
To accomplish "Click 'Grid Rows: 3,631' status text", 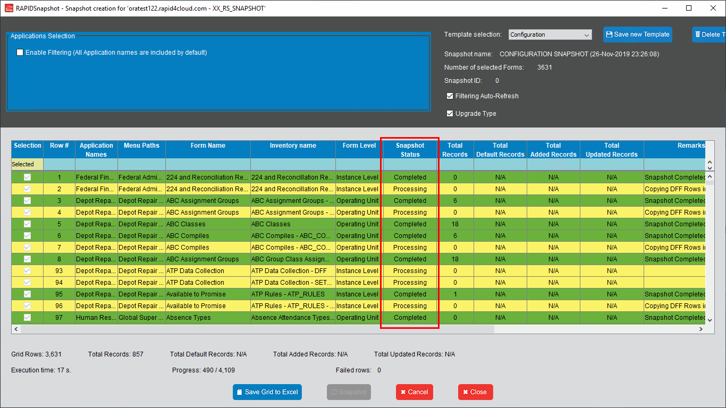I will pyautogui.click(x=36, y=354).
